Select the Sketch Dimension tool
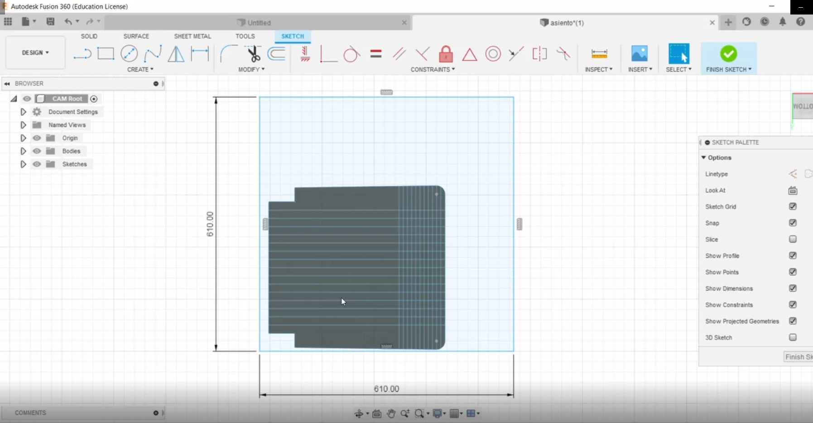Screen dimensions: 813x423 point(200,54)
